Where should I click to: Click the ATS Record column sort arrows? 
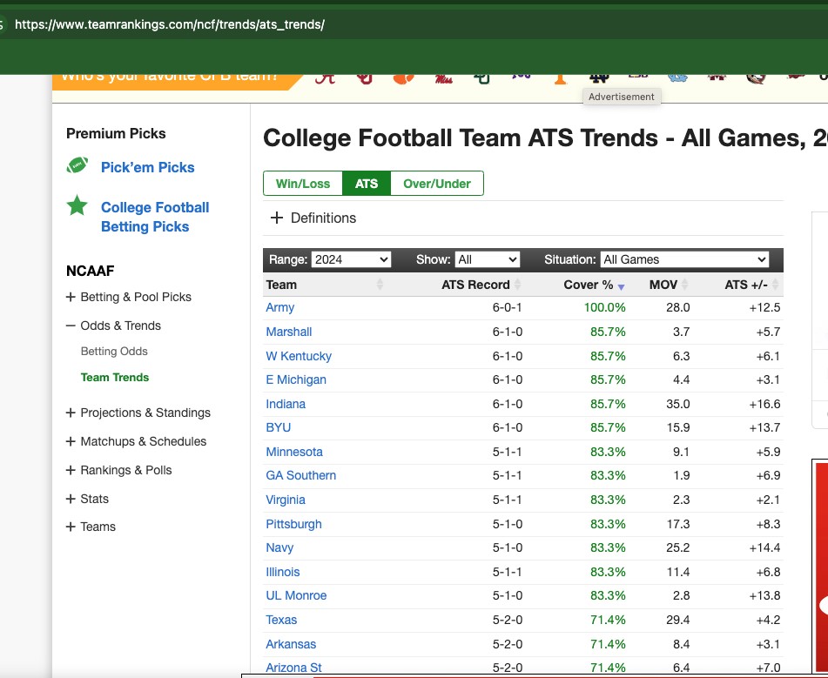click(517, 285)
